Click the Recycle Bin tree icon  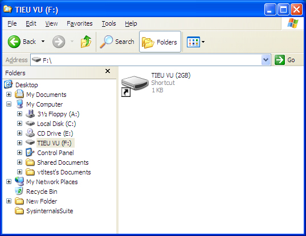tap(19, 192)
